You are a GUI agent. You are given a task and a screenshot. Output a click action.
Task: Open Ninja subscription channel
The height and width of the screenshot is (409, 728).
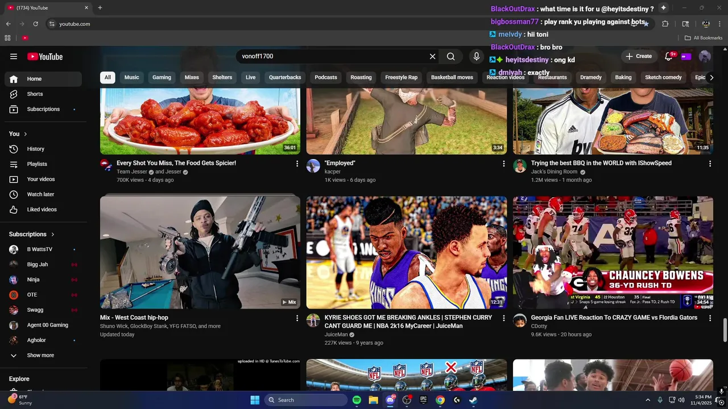click(x=43, y=279)
